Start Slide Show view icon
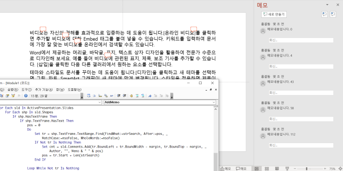Image resolution: width=343 pixels, height=171 pixels. [x=287, y=169]
